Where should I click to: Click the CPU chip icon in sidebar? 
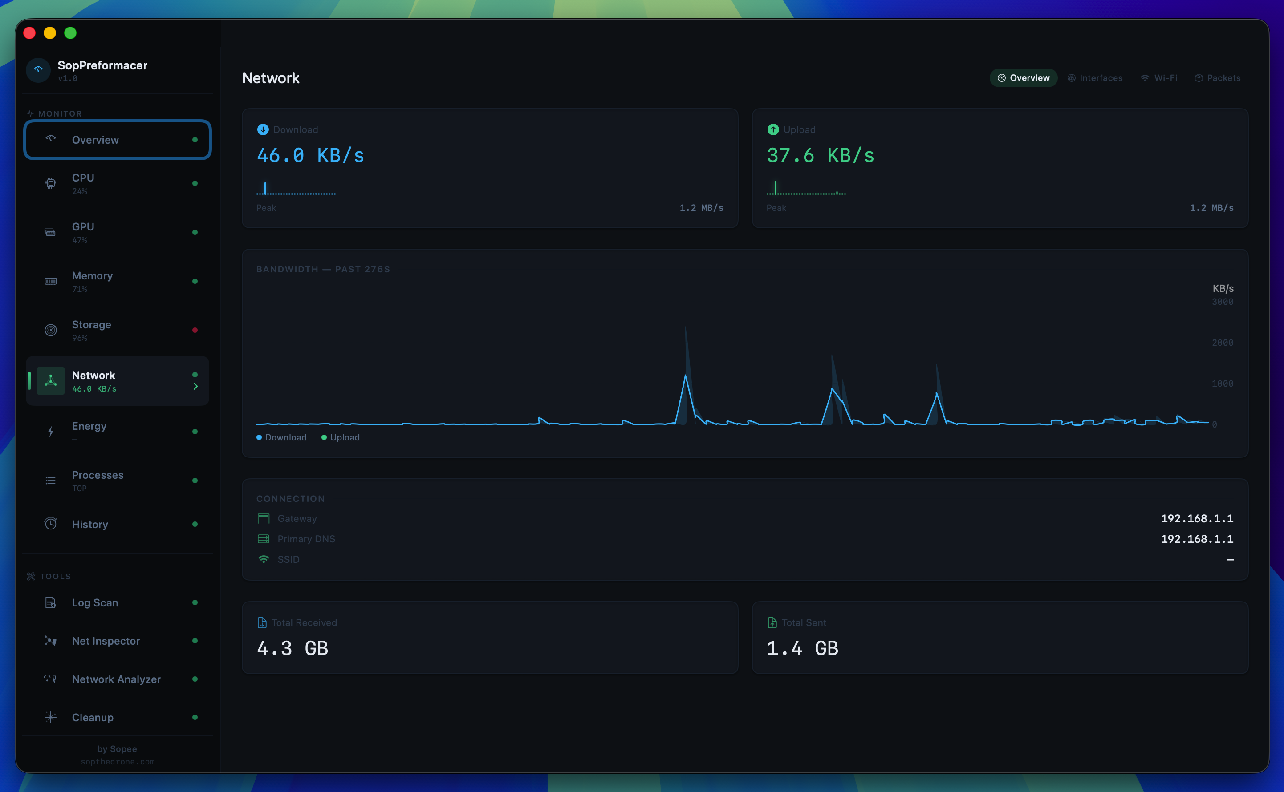click(50, 183)
